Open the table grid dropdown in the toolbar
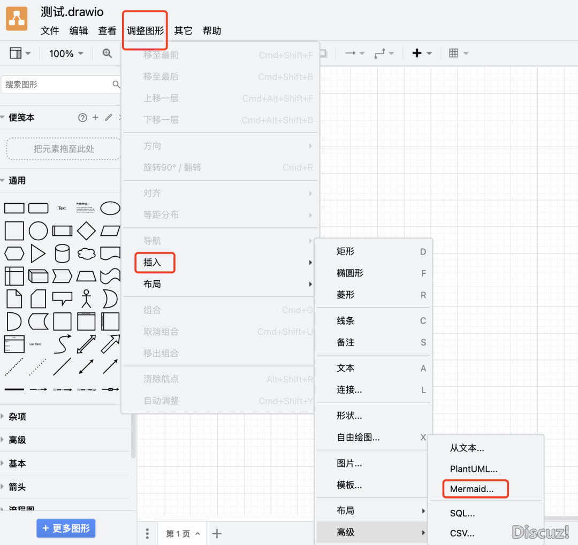Screen dimensions: 578x545 (x=459, y=53)
